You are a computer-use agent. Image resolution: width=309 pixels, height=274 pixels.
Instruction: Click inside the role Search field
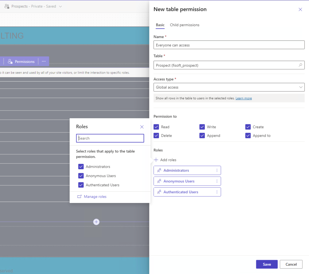(x=110, y=138)
